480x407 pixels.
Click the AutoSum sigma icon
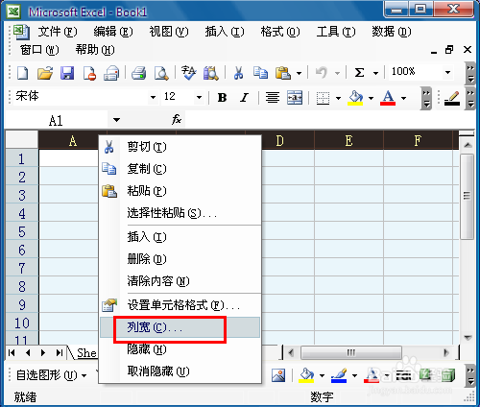359,73
